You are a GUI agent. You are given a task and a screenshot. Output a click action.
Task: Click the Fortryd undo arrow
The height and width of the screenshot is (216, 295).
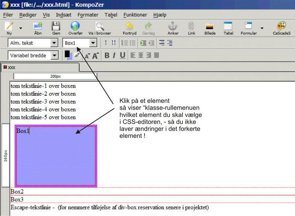tap(129, 27)
